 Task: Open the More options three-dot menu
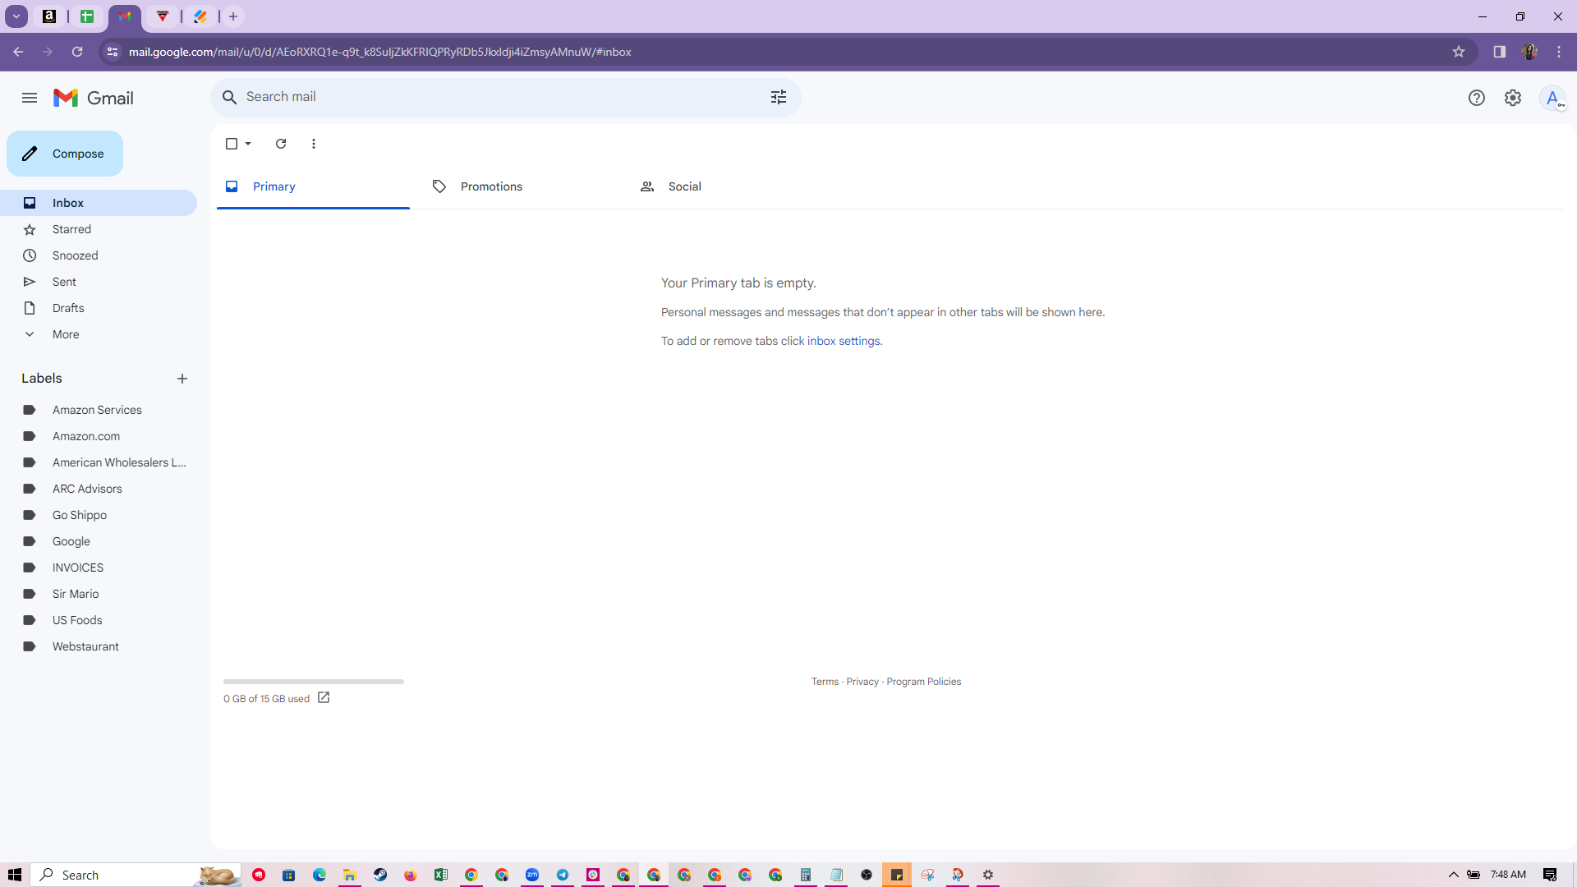(x=314, y=144)
